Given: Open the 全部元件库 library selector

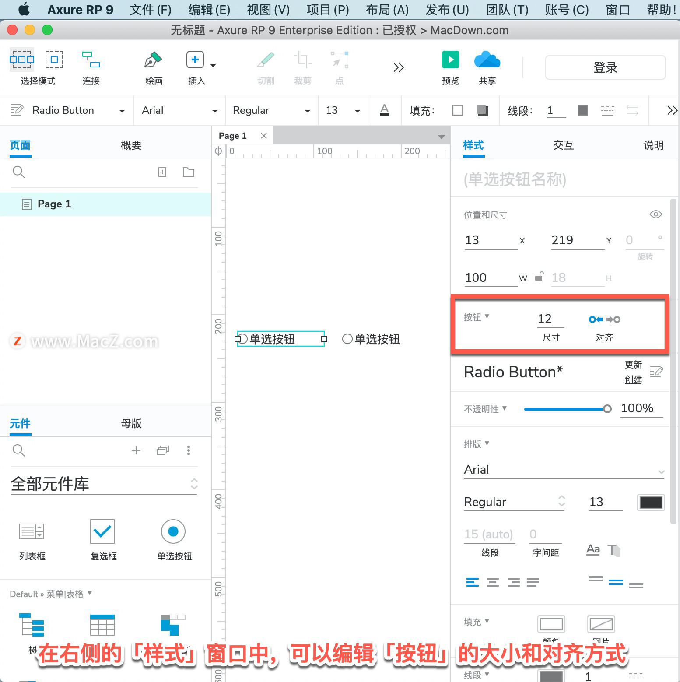Looking at the screenshot, I should click(x=104, y=484).
